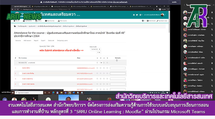Go to Dashboard in Moodle navbar
The height and width of the screenshot is (119, 215).
27,21
